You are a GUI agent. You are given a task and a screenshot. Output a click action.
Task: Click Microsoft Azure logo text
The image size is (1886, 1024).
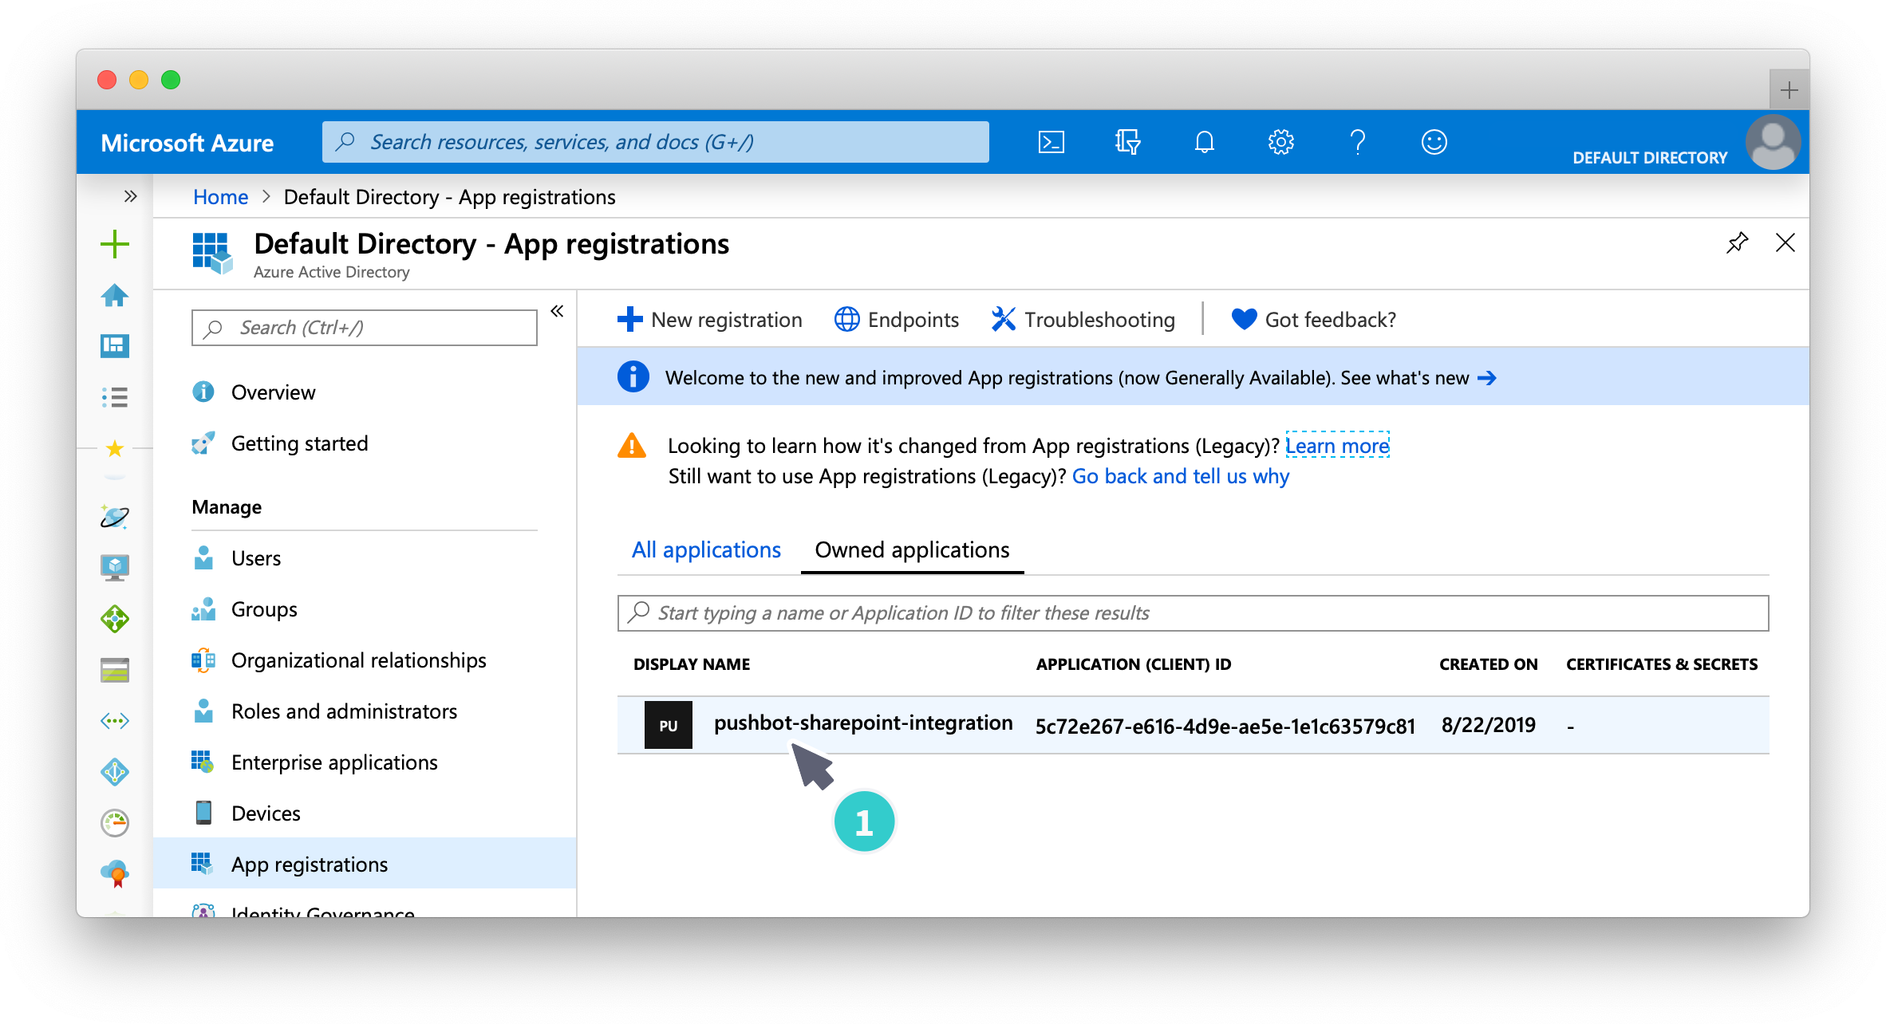click(187, 143)
